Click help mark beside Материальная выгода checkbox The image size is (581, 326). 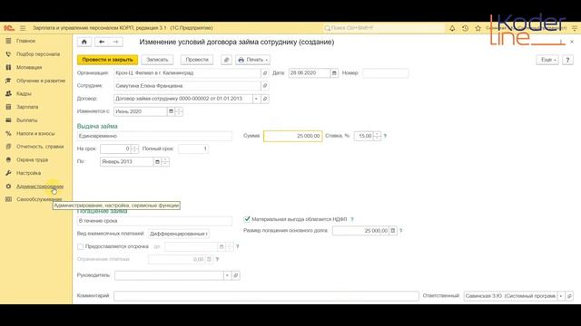pyautogui.click(x=352, y=219)
